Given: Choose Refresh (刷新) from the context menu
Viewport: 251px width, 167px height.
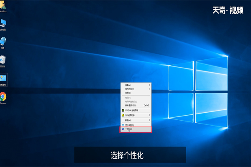Looking at the screenshot, I should pos(136,93).
